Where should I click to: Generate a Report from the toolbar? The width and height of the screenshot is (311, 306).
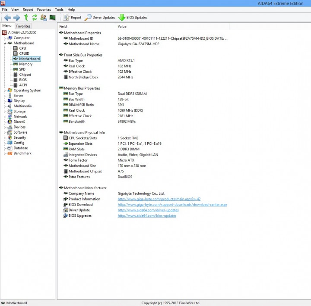coord(72,17)
